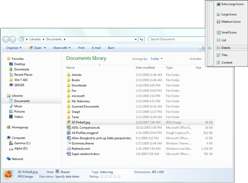Click the Forward navigation button
Screen dimensions: 248x183
pos(13,39)
